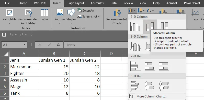Switch to the Home tab

click(x=23, y=3)
